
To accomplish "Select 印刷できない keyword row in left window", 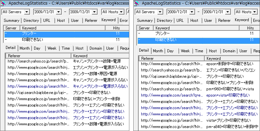I will pyautogui.click(x=66, y=40).
